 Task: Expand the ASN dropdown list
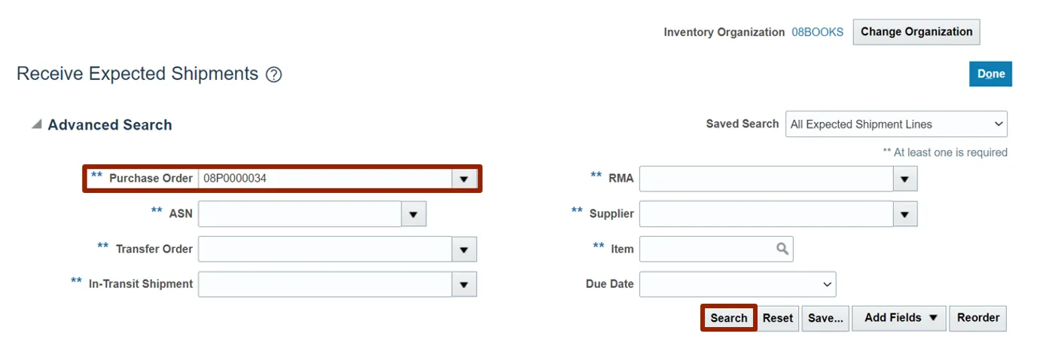point(413,214)
